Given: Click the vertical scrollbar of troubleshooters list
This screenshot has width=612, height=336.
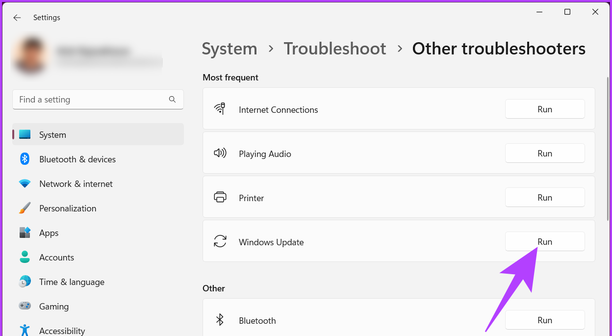Looking at the screenshot, I should pyautogui.click(x=608, y=148).
